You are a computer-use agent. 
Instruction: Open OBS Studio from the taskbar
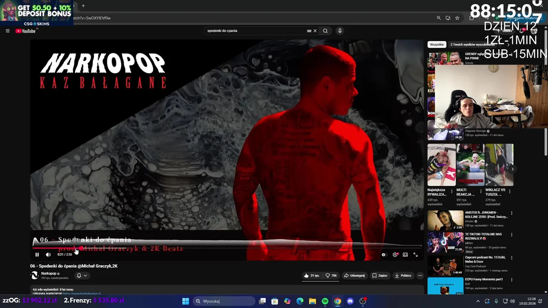pos(363,301)
